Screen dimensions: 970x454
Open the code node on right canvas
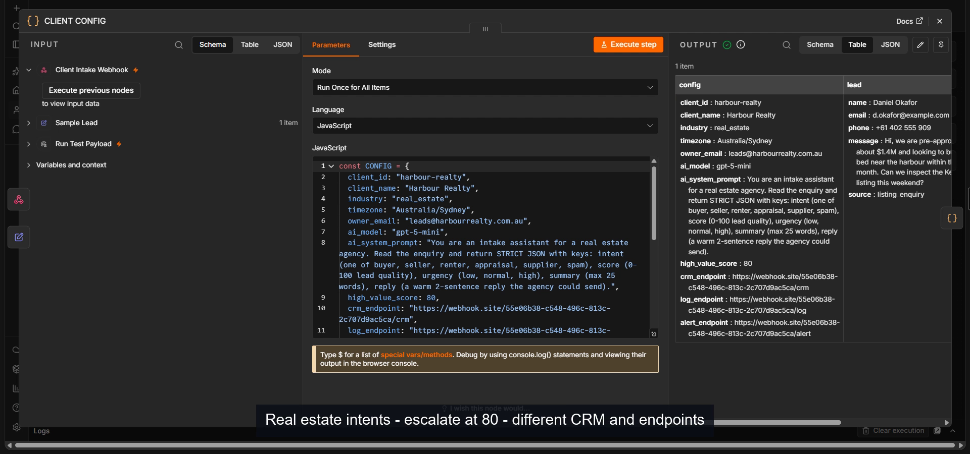point(952,218)
